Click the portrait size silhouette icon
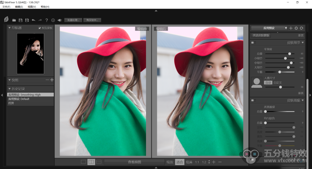Image resolution: width=312 pixels, height=169 pixels. point(257,83)
